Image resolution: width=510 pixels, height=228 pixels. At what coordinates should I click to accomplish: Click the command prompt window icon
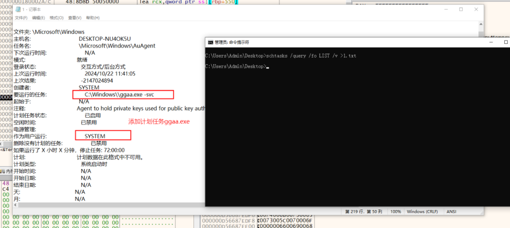pyautogui.click(x=211, y=42)
